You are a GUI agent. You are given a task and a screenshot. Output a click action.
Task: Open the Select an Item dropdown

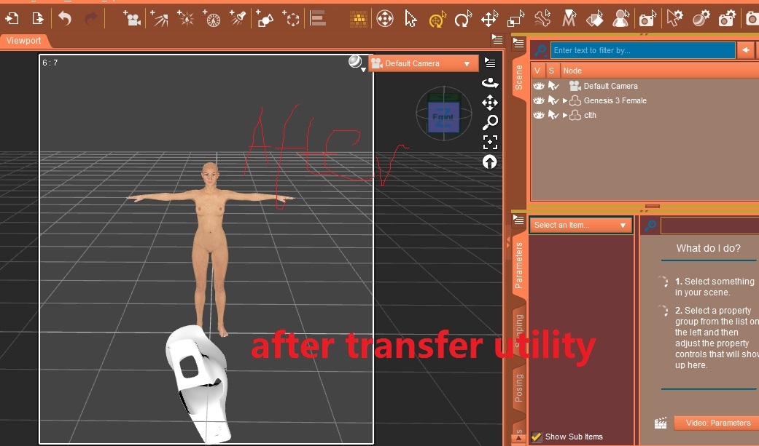click(580, 226)
